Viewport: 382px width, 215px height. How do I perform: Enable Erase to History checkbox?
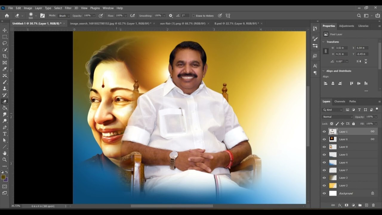[193, 16]
